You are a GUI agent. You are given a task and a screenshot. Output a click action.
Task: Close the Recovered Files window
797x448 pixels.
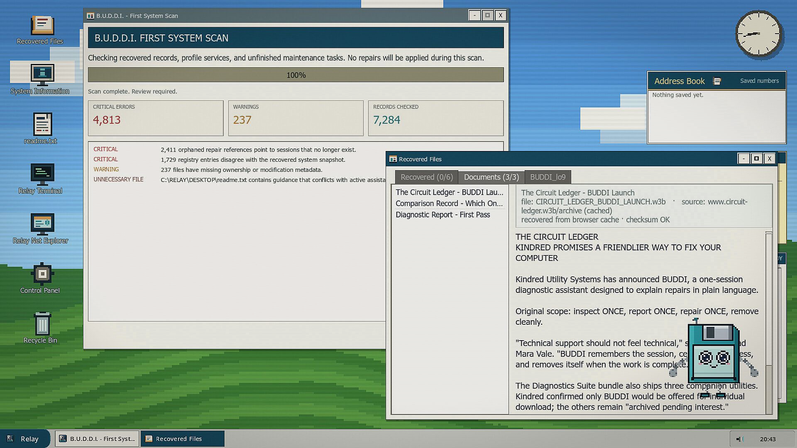[x=769, y=159]
